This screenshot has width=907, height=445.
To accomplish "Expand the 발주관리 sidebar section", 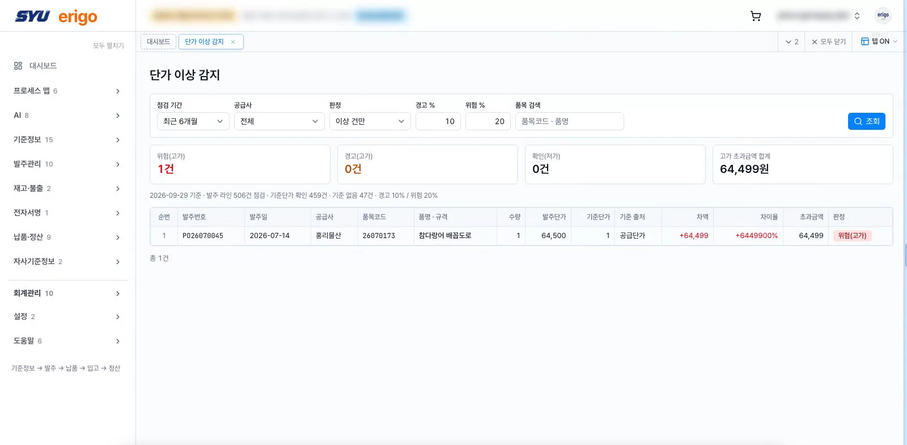I will (67, 164).
